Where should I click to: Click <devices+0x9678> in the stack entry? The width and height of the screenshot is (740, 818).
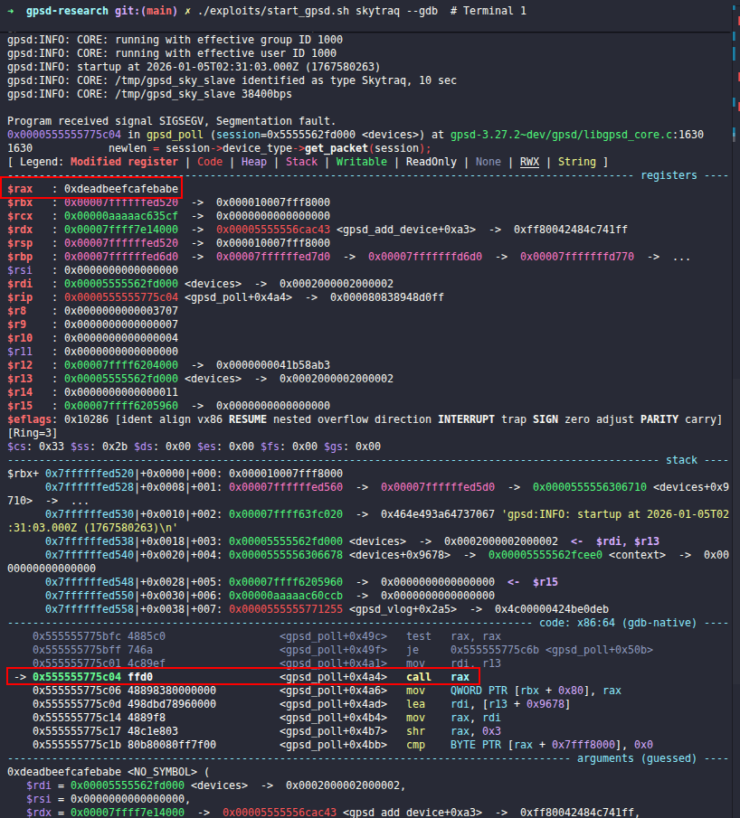pyautogui.click(x=400, y=555)
